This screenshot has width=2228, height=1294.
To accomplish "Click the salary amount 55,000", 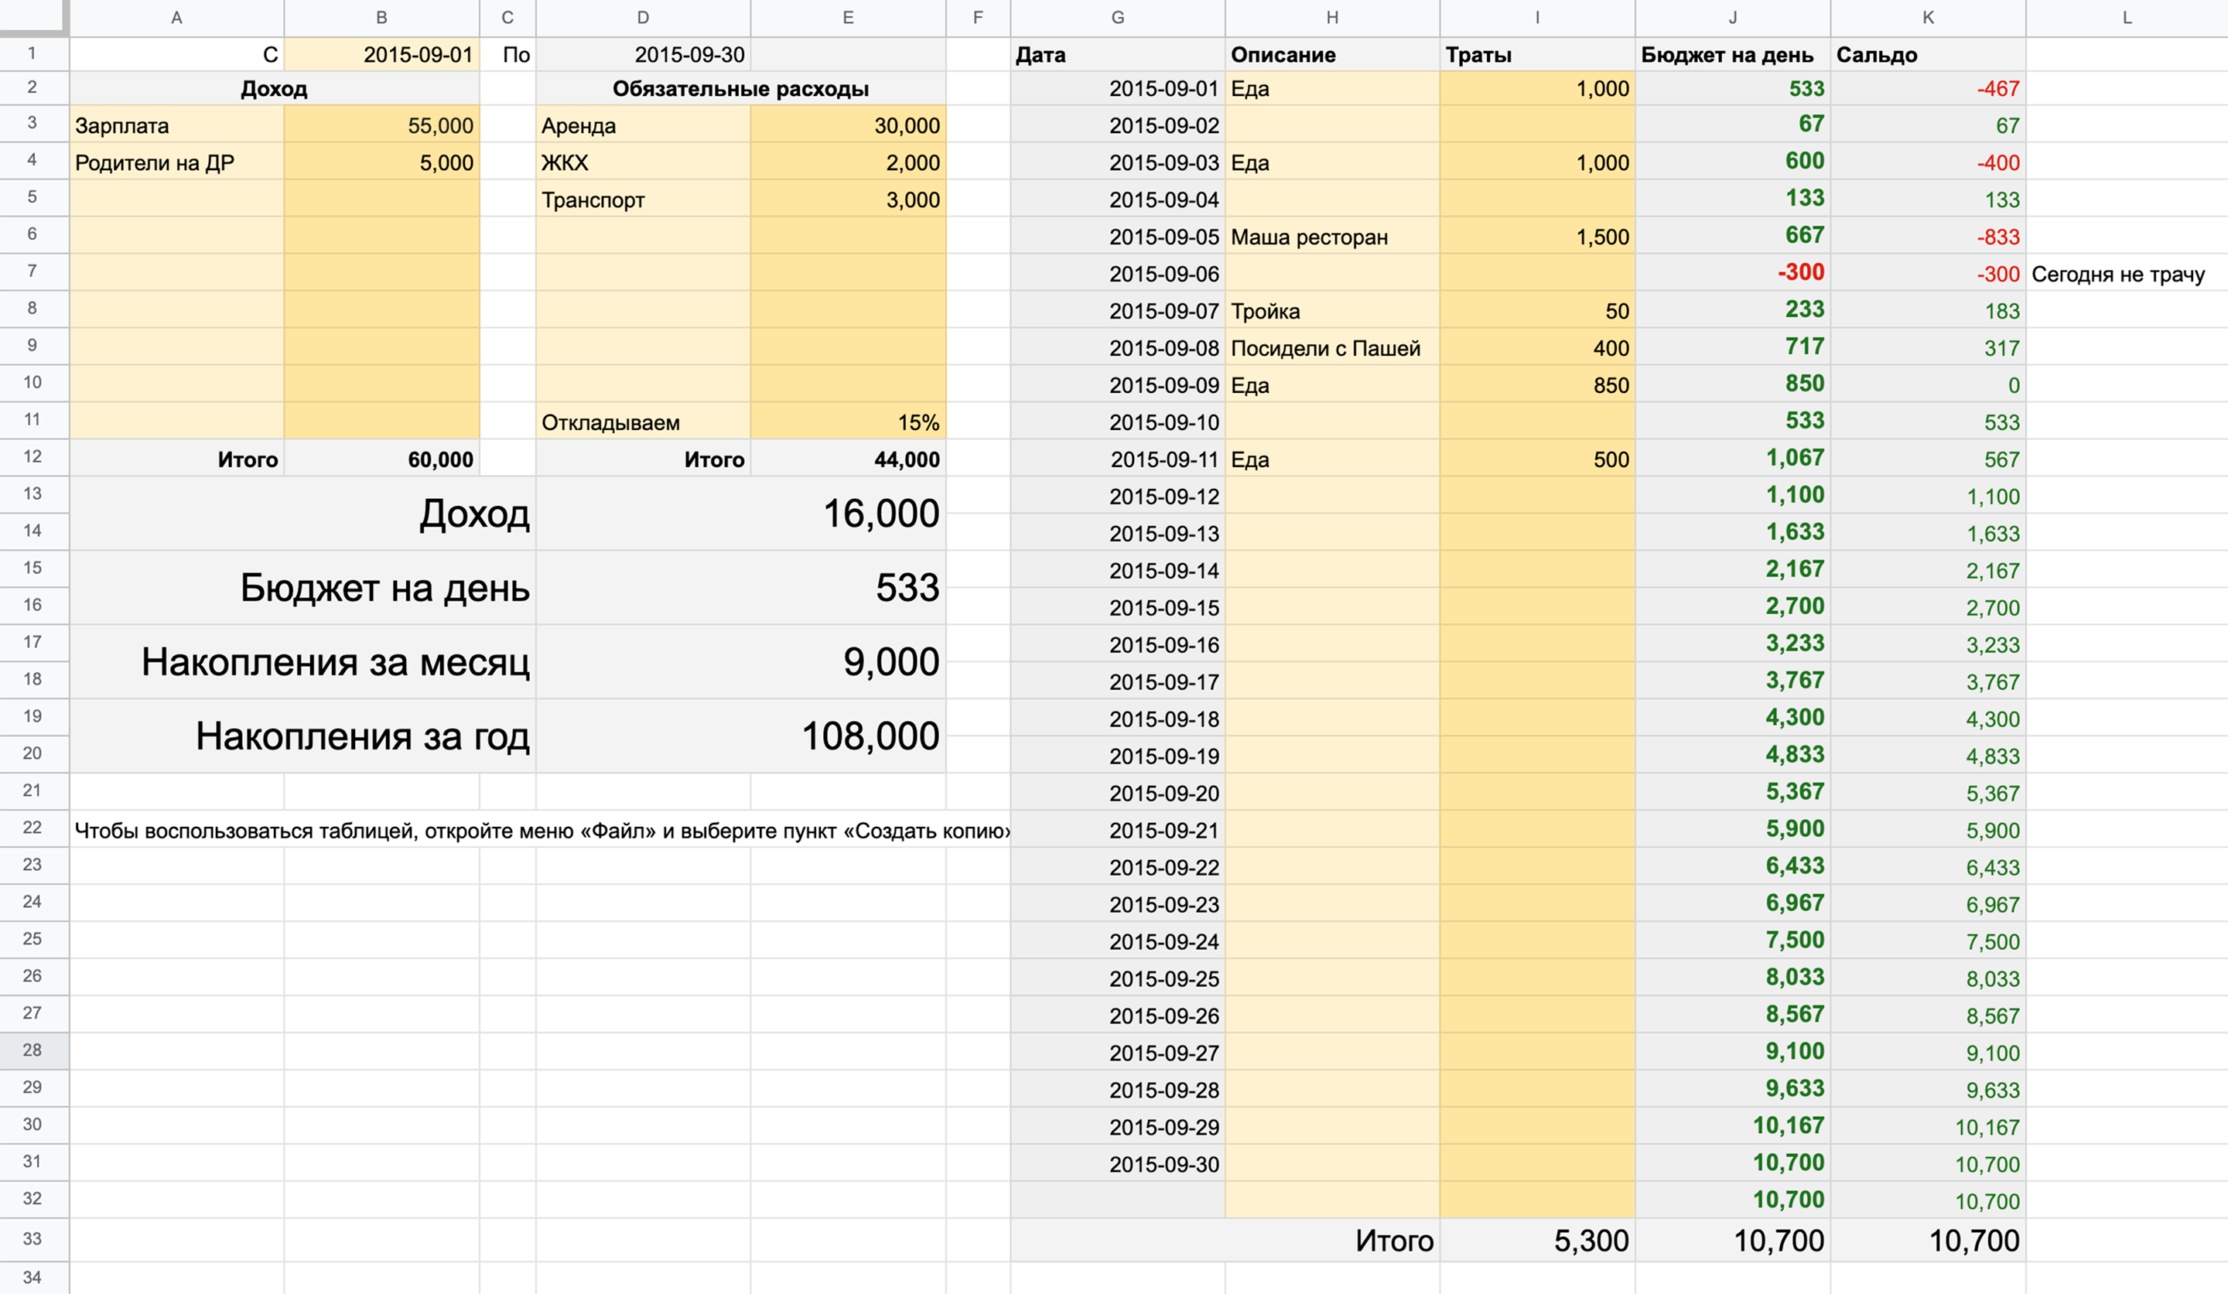I will pyautogui.click(x=382, y=125).
